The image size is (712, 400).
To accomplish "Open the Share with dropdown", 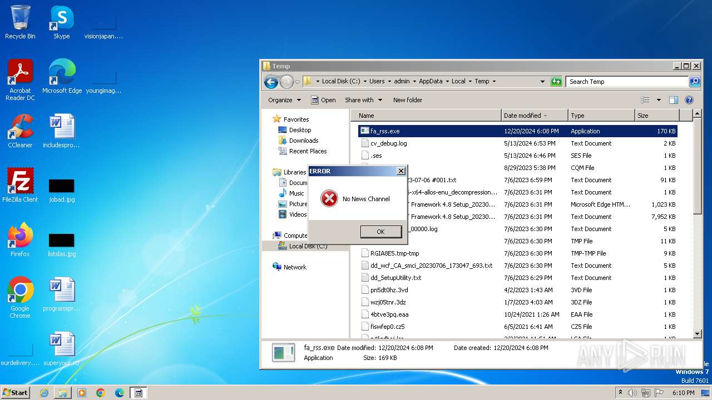I will [x=363, y=100].
